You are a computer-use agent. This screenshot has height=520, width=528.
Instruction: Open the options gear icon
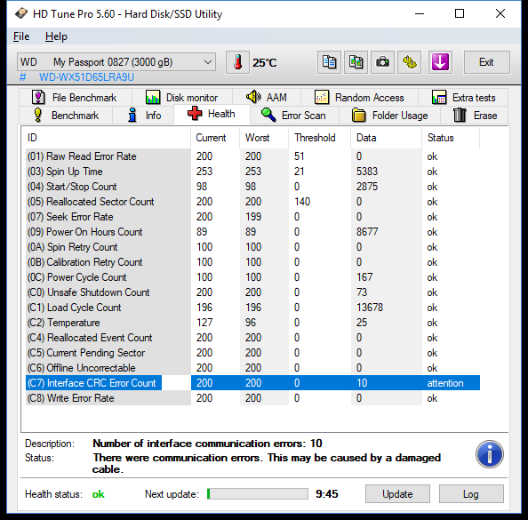pos(410,62)
